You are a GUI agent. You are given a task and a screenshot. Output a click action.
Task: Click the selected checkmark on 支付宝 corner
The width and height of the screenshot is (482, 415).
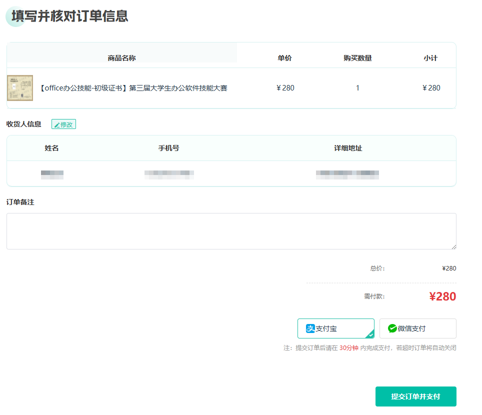370,335
